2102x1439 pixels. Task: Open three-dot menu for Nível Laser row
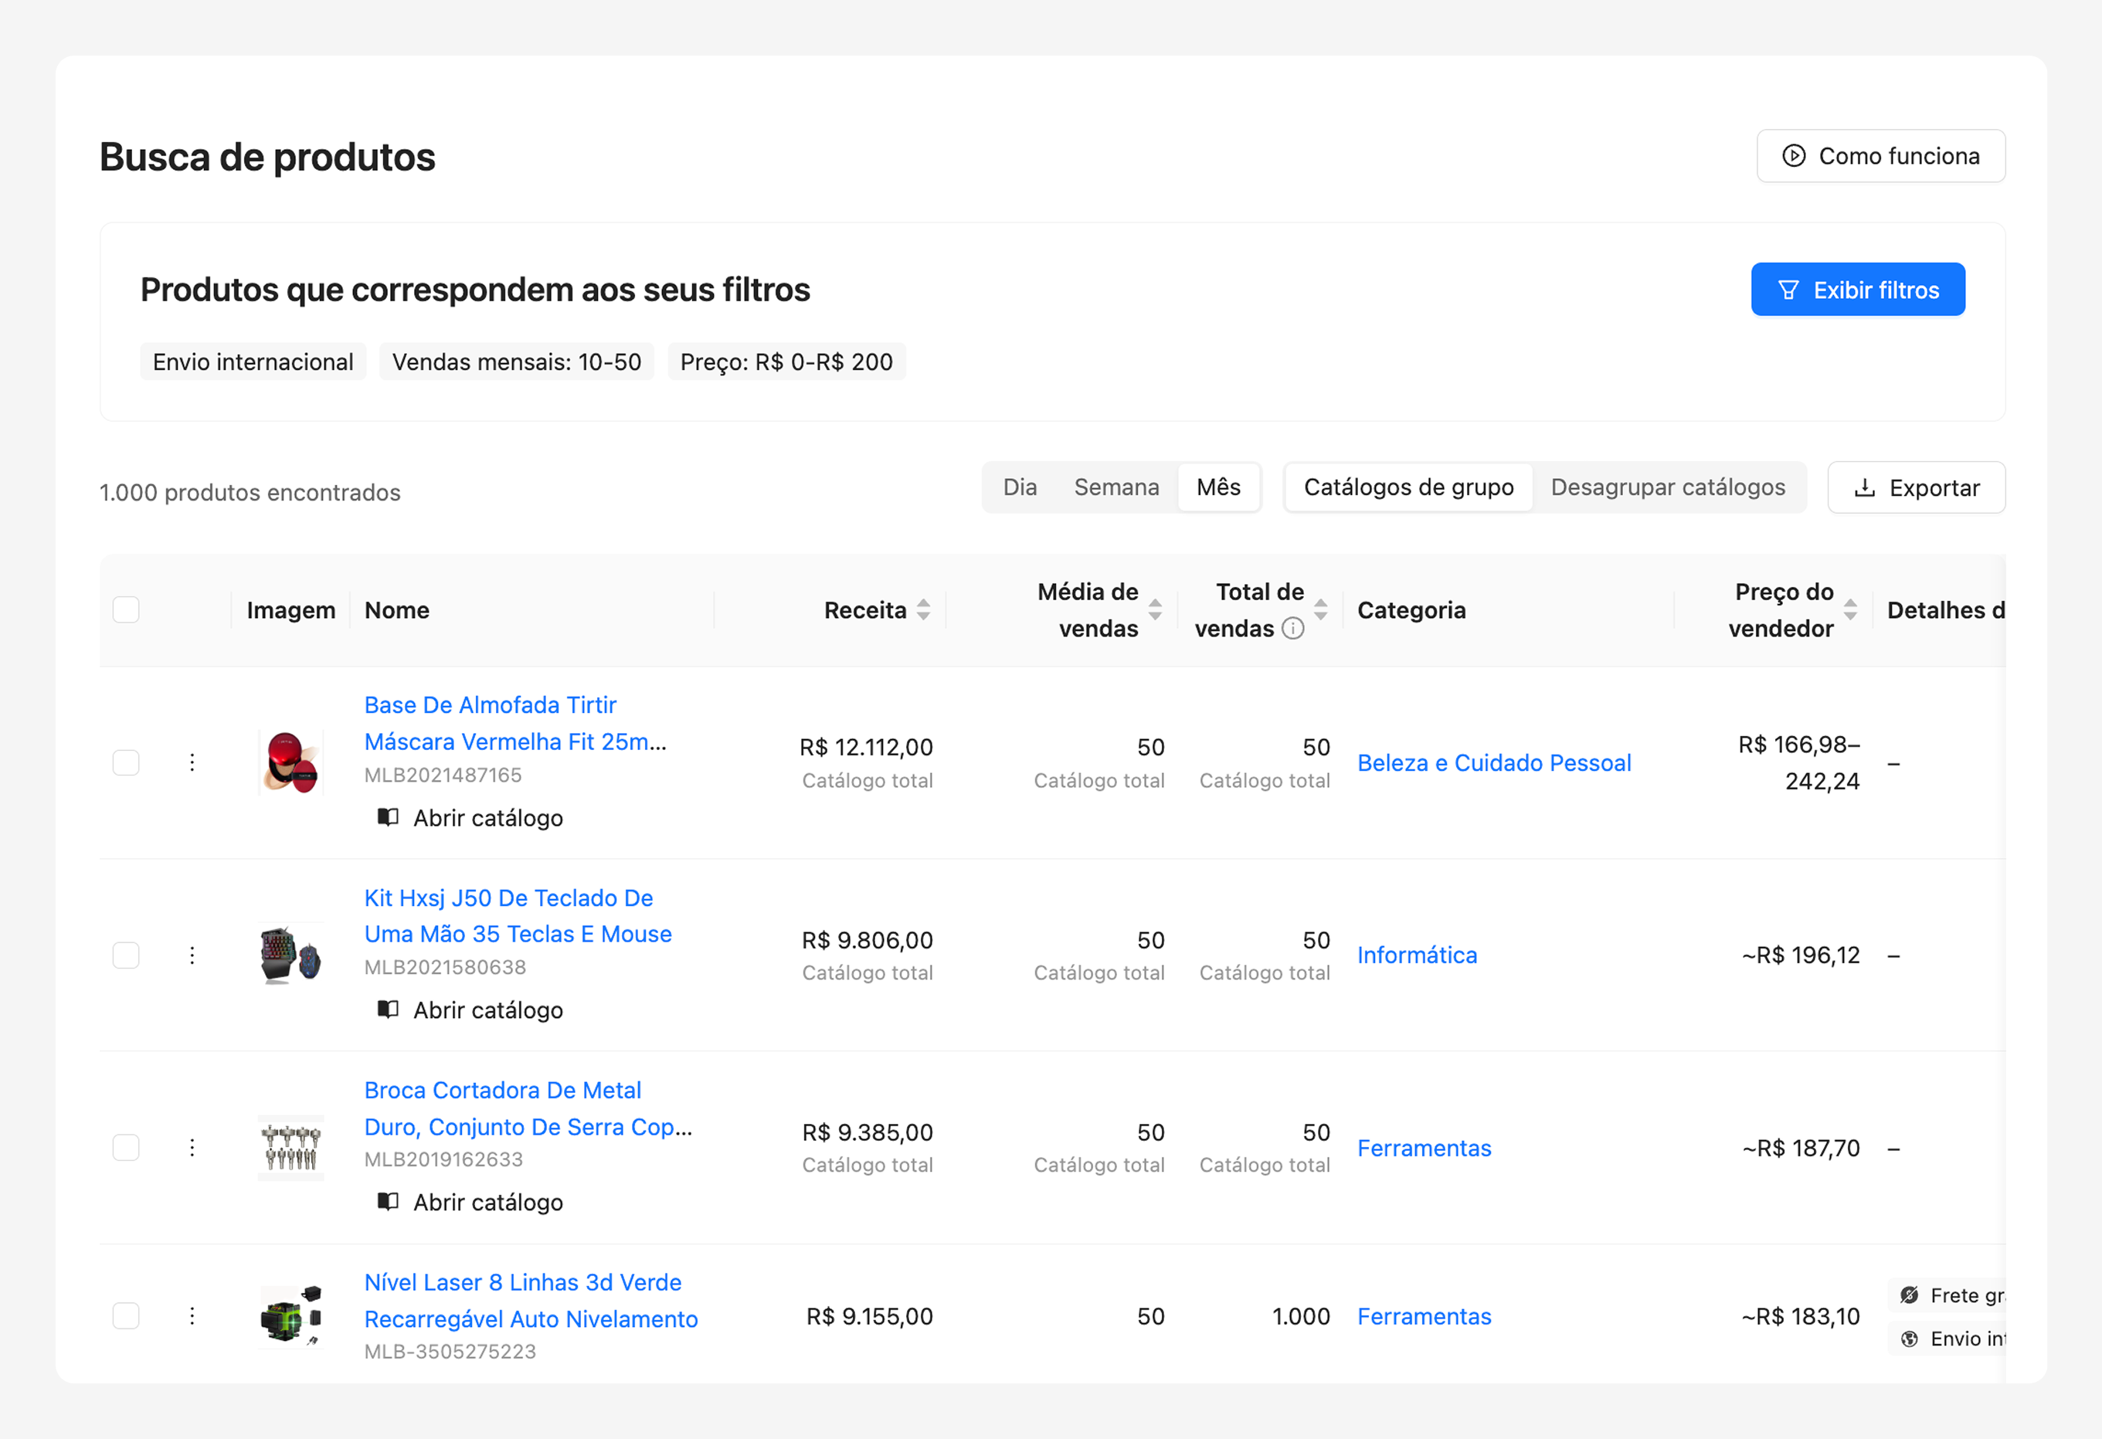pyautogui.click(x=192, y=1316)
